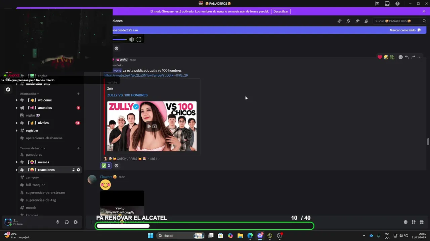Open the apps launcher icon in message box
430x241 pixels.
(x=414, y=222)
